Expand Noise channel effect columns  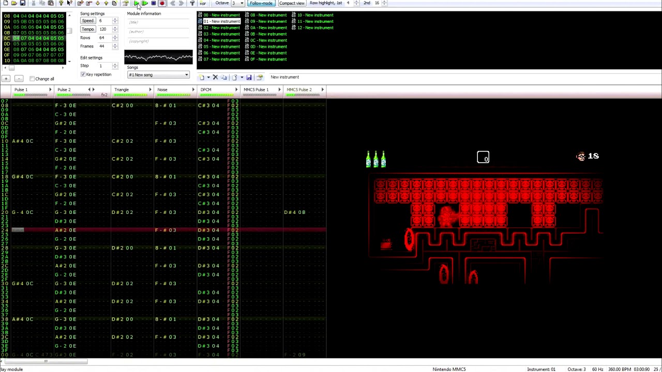click(x=193, y=90)
